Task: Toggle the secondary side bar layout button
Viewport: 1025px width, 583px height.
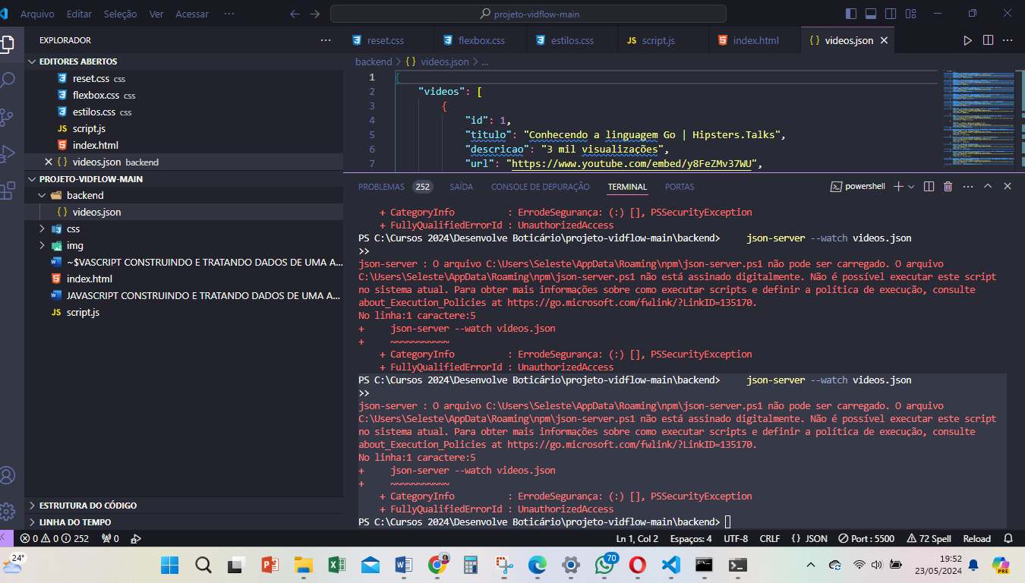Action: [x=891, y=14]
